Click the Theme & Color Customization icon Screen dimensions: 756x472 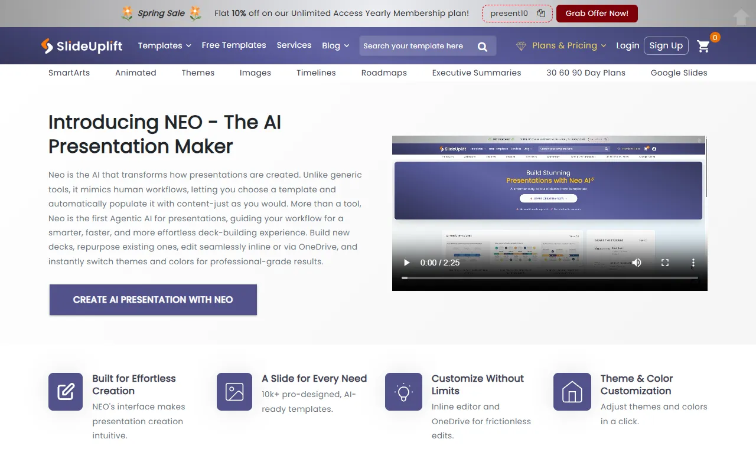572,392
